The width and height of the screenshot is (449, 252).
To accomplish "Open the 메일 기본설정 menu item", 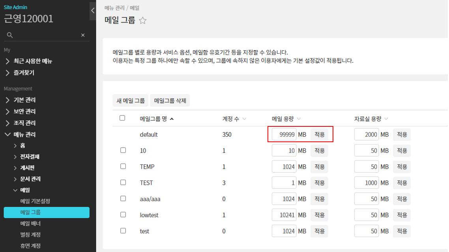I will coord(35,201).
